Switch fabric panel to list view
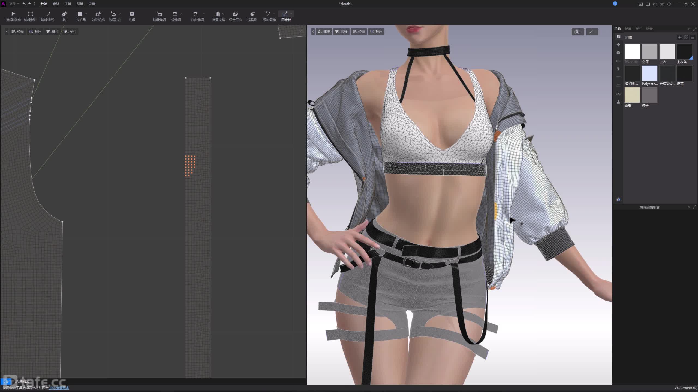This screenshot has height=392, width=698. pos(693,37)
